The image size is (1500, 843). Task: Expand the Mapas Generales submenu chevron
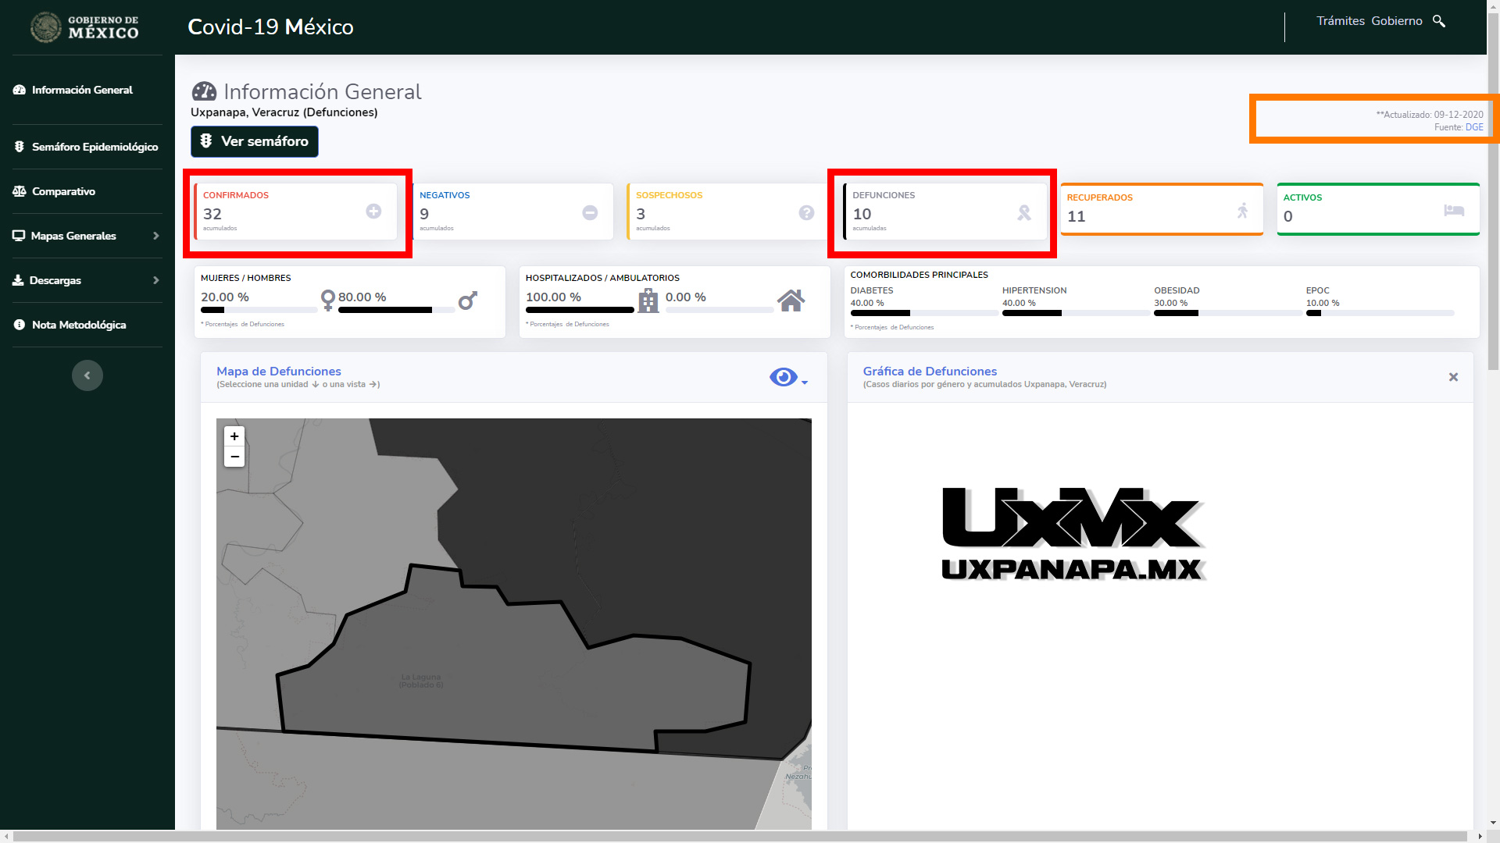click(x=156, y=236)
